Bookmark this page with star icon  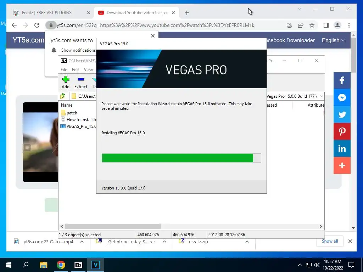coord(312,25)
